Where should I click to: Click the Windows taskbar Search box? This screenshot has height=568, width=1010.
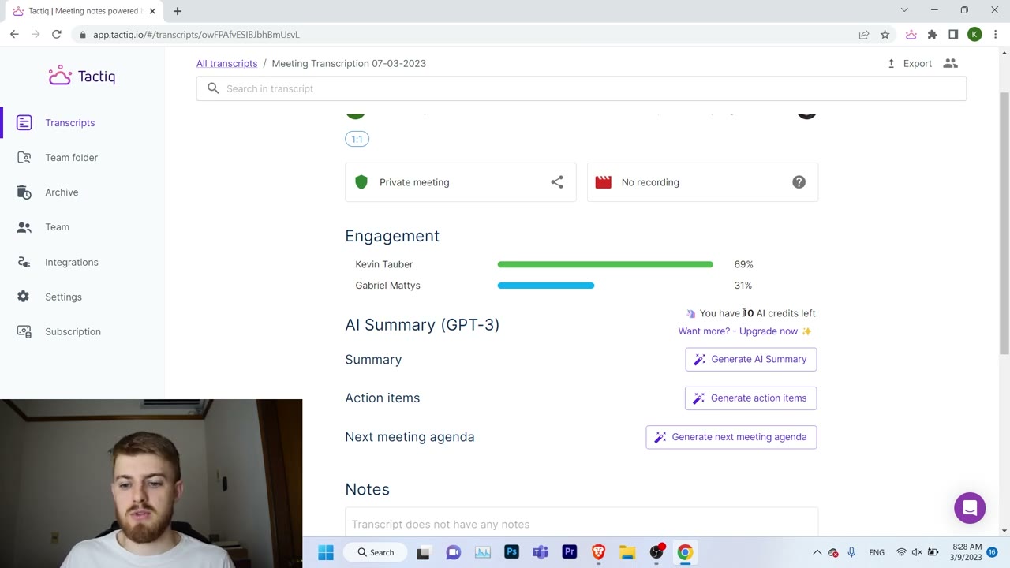click(x=376, y=552)
